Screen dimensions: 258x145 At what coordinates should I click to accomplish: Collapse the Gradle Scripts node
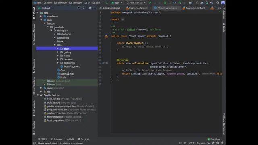[37, 95]
